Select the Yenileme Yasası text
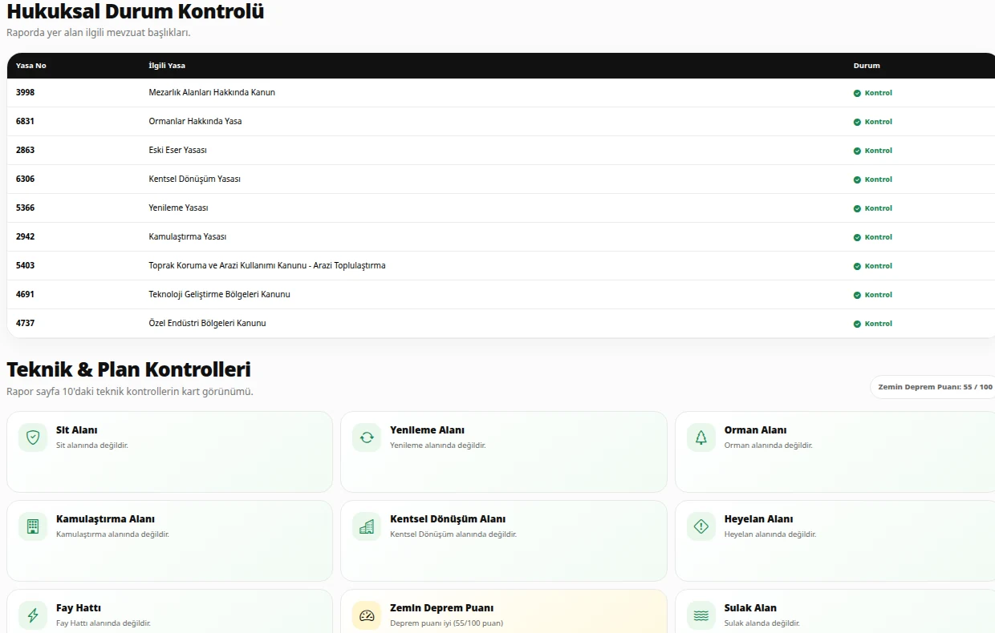The image size is (995, 633). point(178,208)
